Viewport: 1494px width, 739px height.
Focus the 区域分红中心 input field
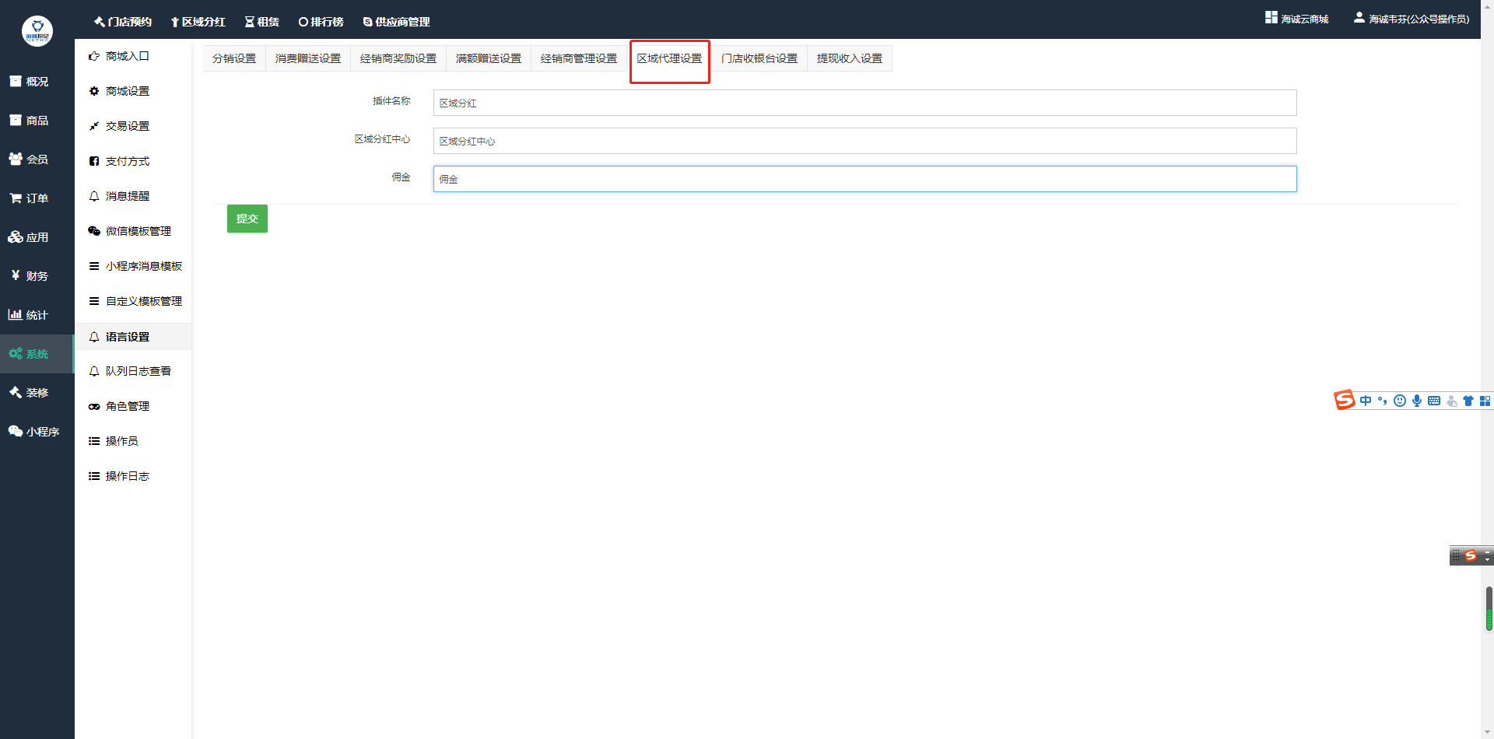point(865,141)
